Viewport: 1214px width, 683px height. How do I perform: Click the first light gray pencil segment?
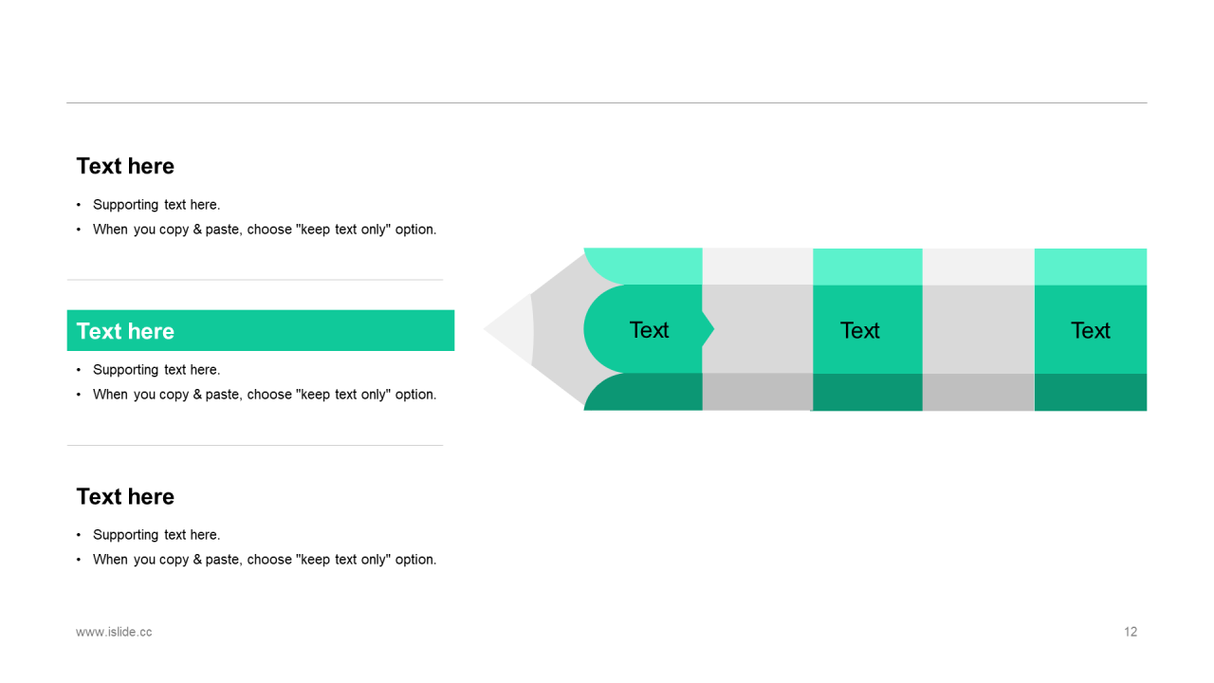[x=759, y=329]
